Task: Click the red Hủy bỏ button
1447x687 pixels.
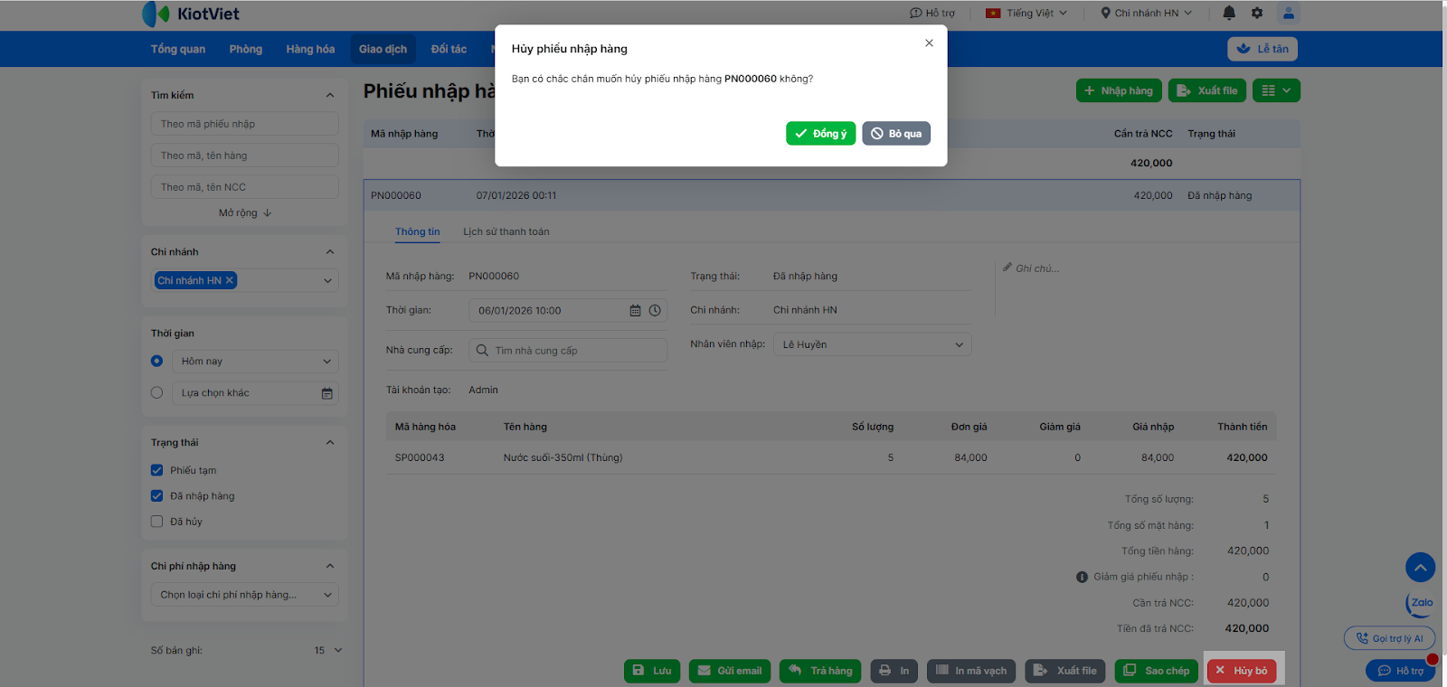Action: 1242,671
